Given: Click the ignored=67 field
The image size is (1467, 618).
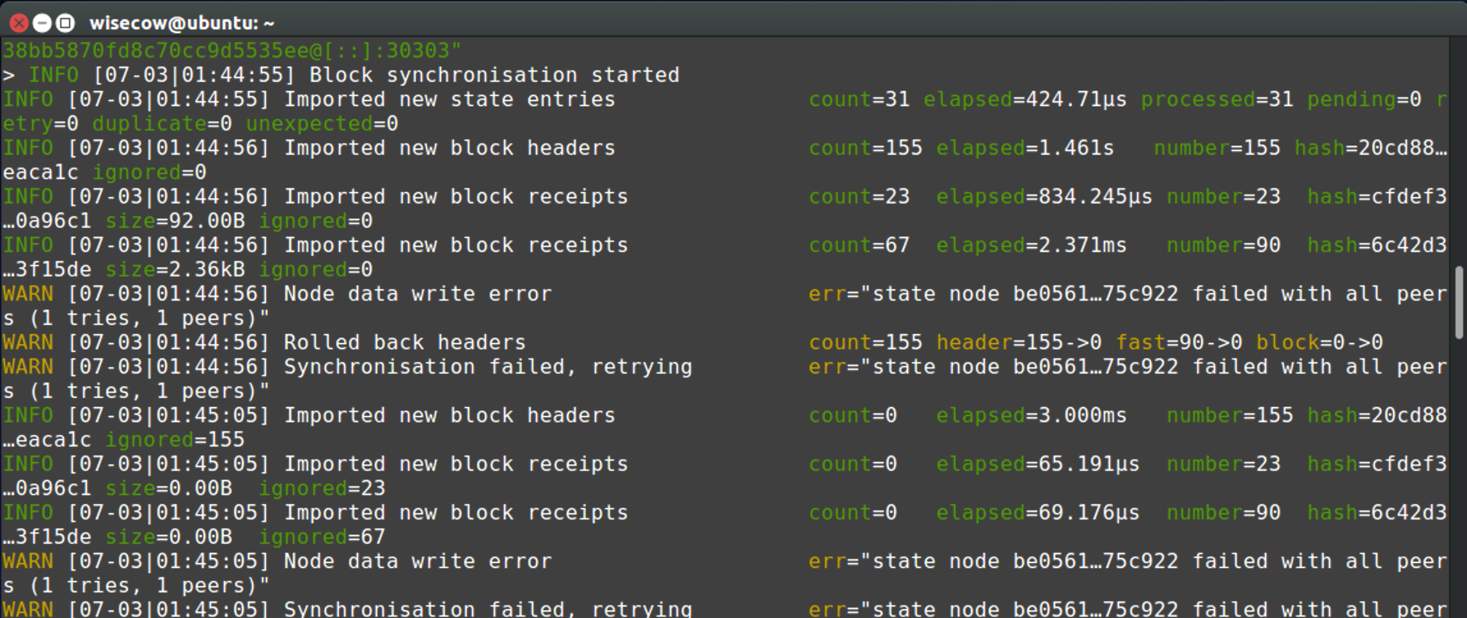Looking at the screenshot, I should tap(322, 537).
